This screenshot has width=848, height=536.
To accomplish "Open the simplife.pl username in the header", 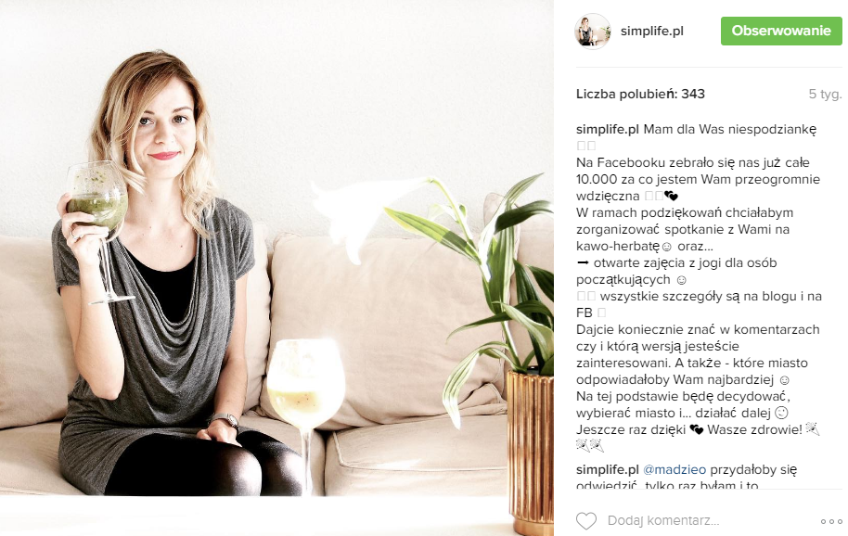I will [x=651, y=31].
